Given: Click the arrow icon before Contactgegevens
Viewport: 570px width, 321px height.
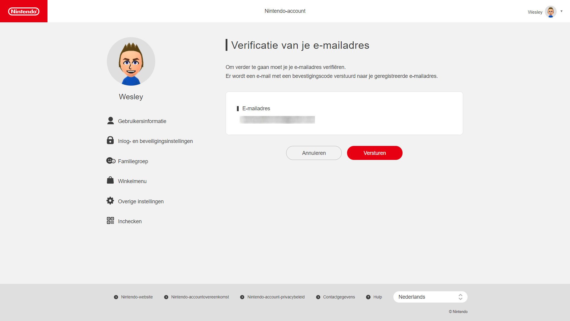Looking at the screenshot, I should click(x=318, y=297).
